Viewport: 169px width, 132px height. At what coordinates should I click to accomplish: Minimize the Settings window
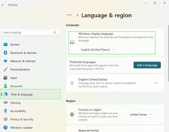click(x=145, y=3)
